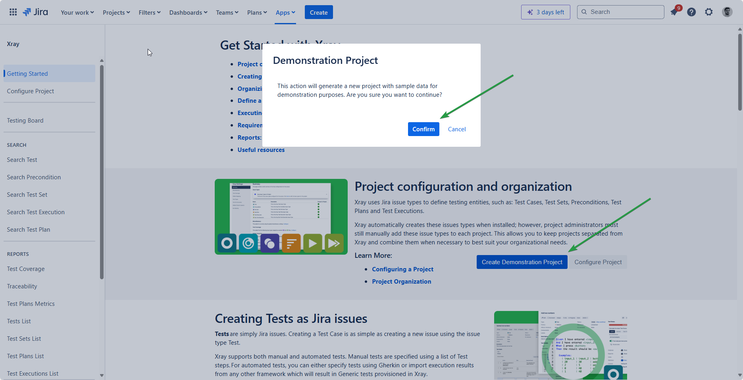The width and height of the screenshot is (743, 380).
Task: Expand the Plans menu
Action: click(257, 12)
